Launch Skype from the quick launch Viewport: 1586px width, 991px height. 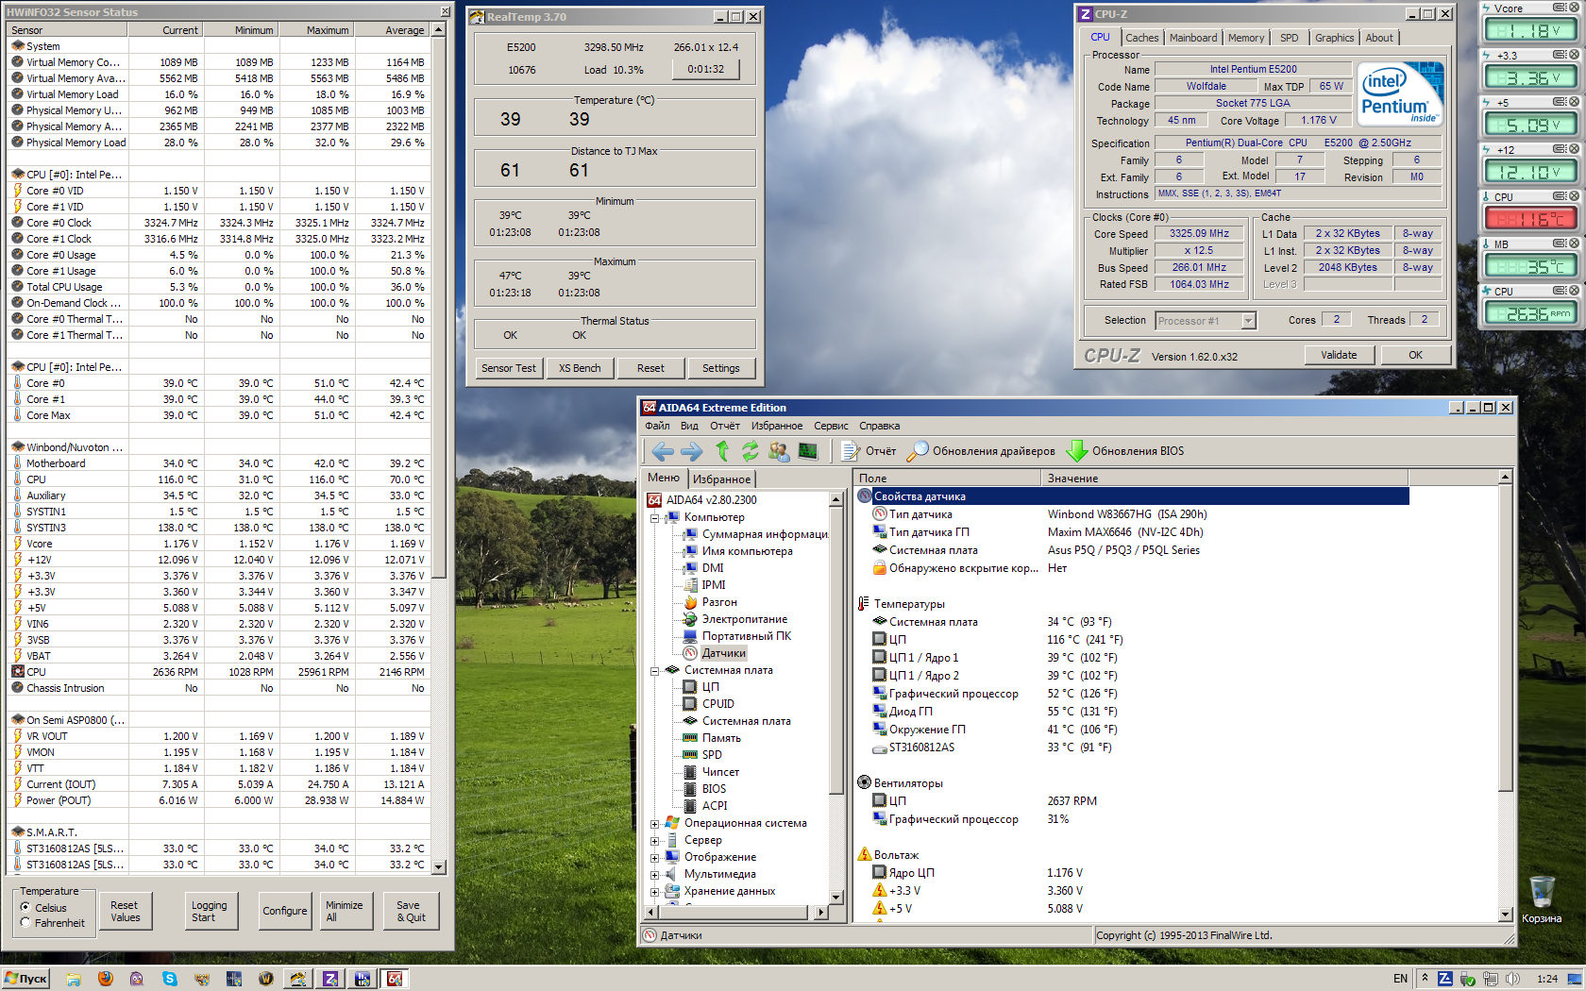coord(169,979)
